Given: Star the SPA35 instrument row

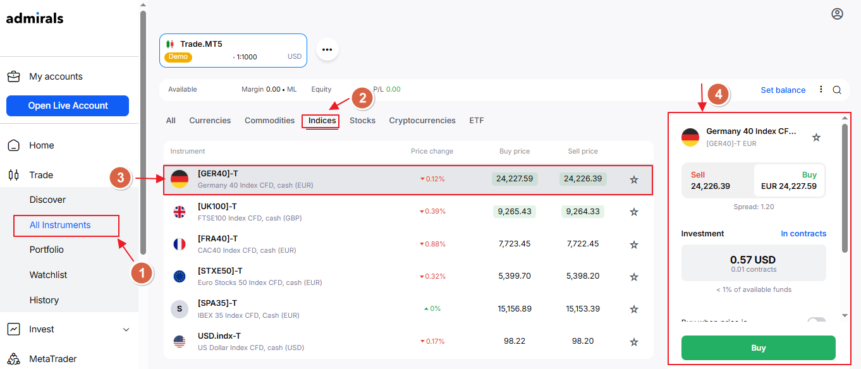Looking at the screenshot, I should pos(634,310).
